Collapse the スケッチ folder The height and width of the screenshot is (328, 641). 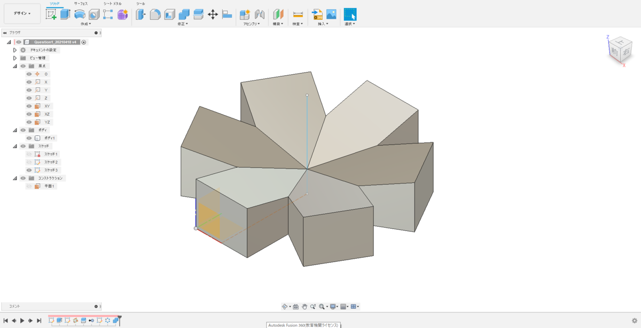click(x=15, y=146)
